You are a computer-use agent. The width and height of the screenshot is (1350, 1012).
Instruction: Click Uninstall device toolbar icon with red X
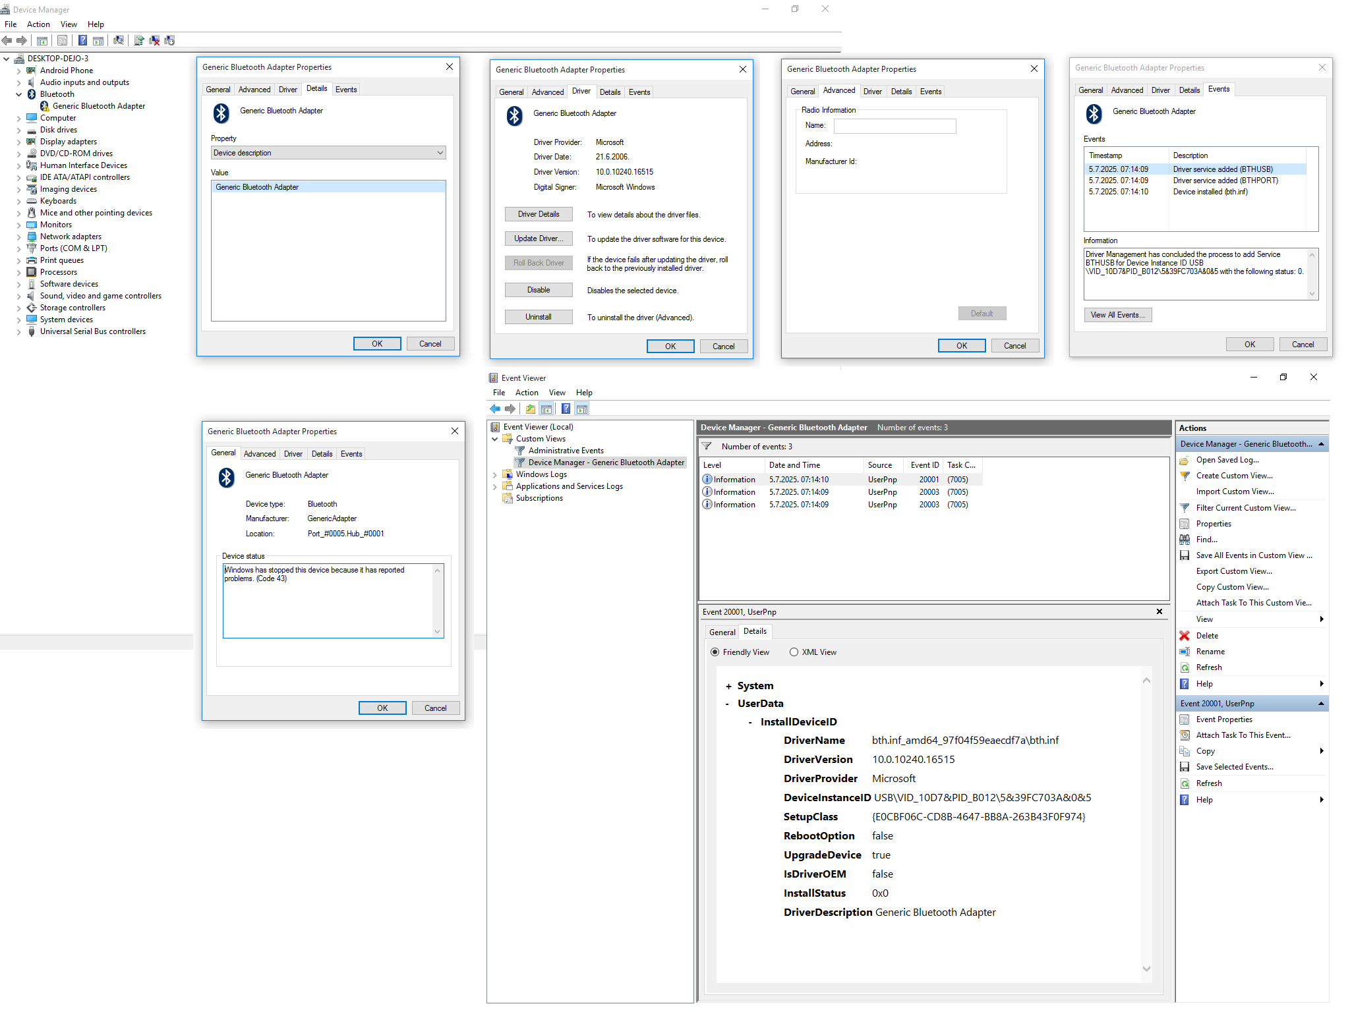154,40
